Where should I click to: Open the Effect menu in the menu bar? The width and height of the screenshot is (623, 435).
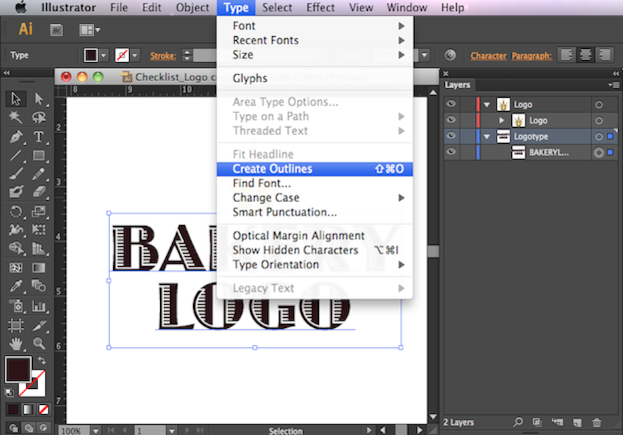tap(320, 8)
